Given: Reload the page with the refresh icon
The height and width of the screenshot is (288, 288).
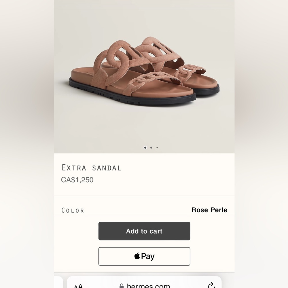Looking at the screenshot, I should click(211, 285).
